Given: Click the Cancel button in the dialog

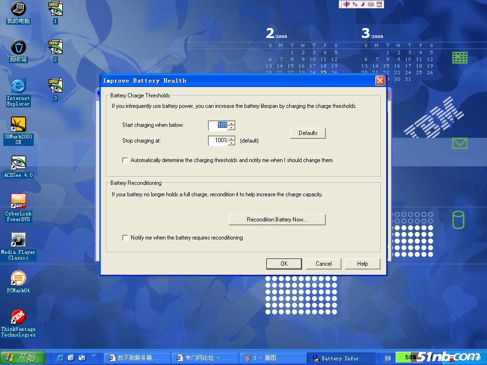Looking at the screenshot, I should tap(323, 264).
